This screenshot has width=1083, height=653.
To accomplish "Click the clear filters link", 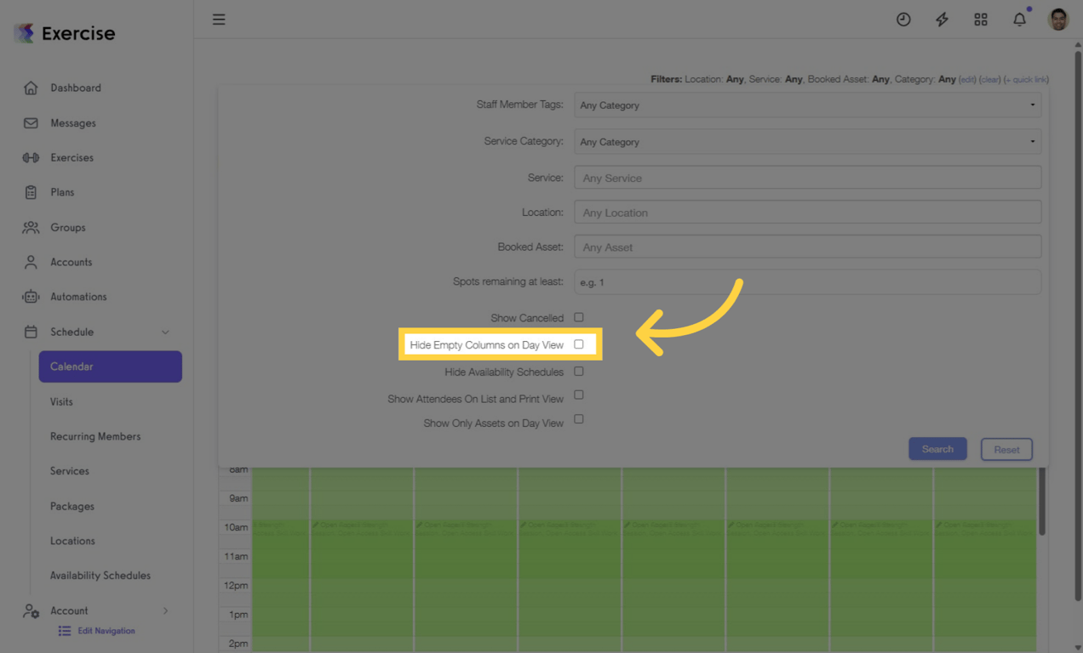I will coord(989,78).
